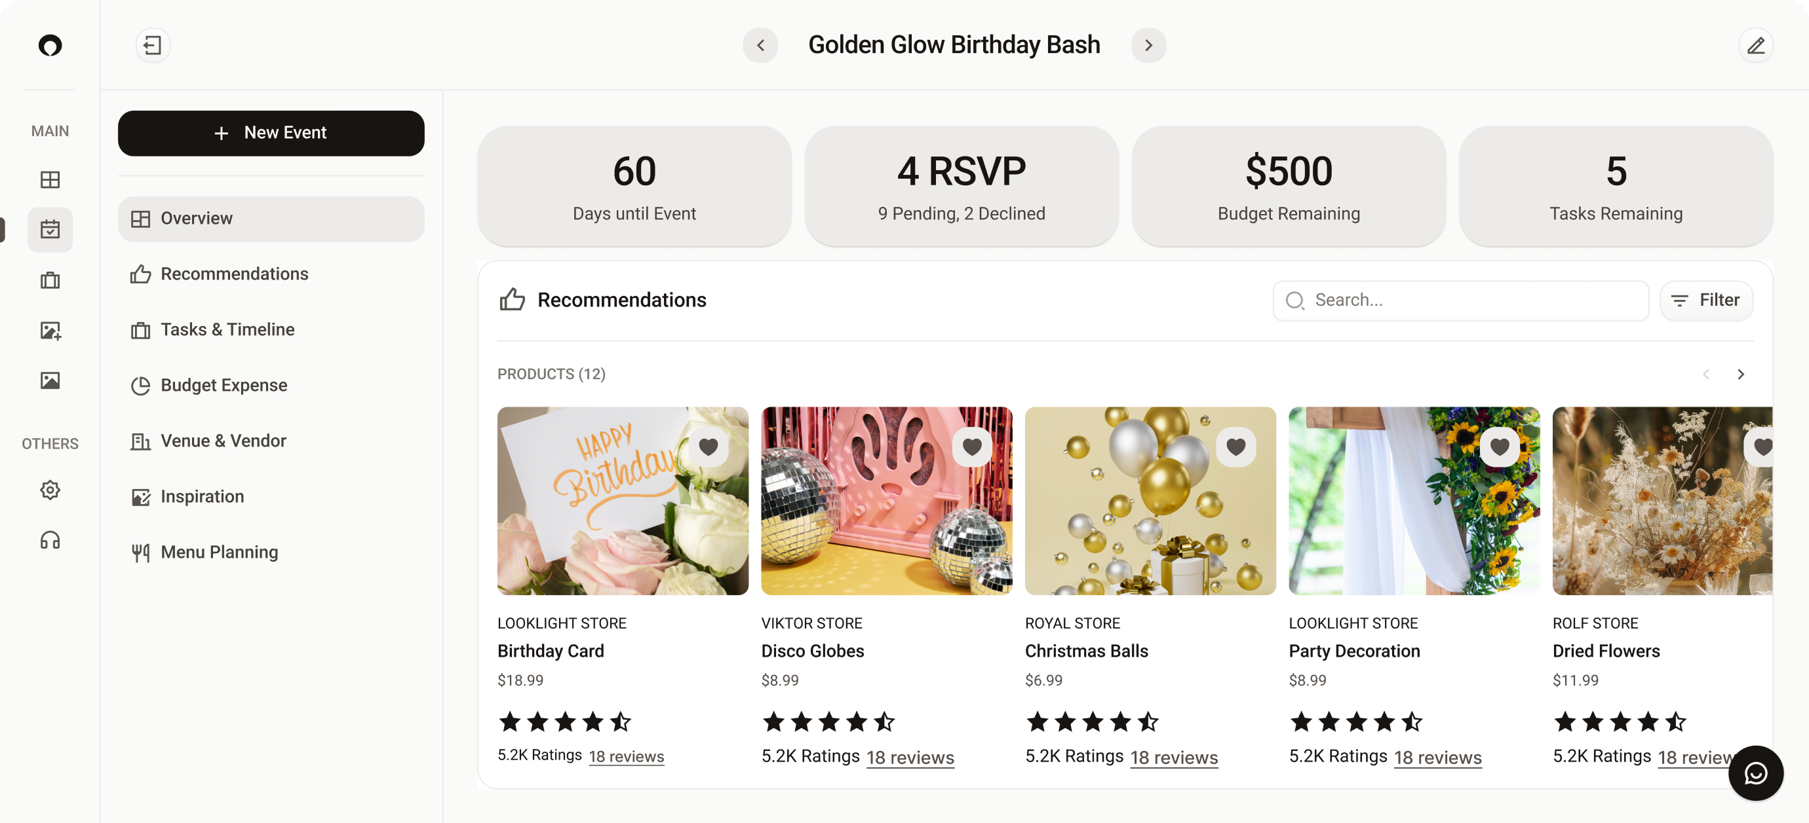Open the dashboard grid icon in rail
1809x823 pixels.
(50, 179)
